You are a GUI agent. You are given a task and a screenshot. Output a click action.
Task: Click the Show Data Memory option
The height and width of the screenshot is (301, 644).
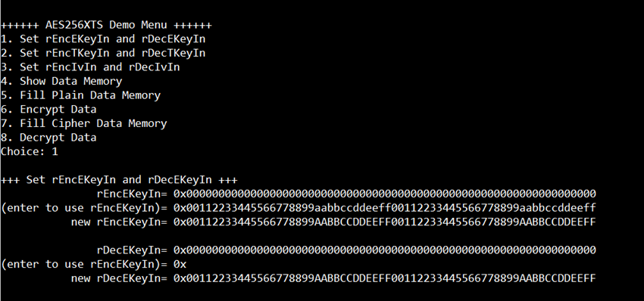(61, 81)
